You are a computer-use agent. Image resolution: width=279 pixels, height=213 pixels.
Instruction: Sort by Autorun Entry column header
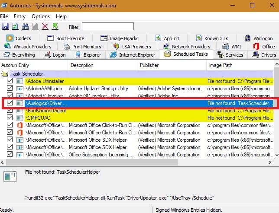(34, 65)
